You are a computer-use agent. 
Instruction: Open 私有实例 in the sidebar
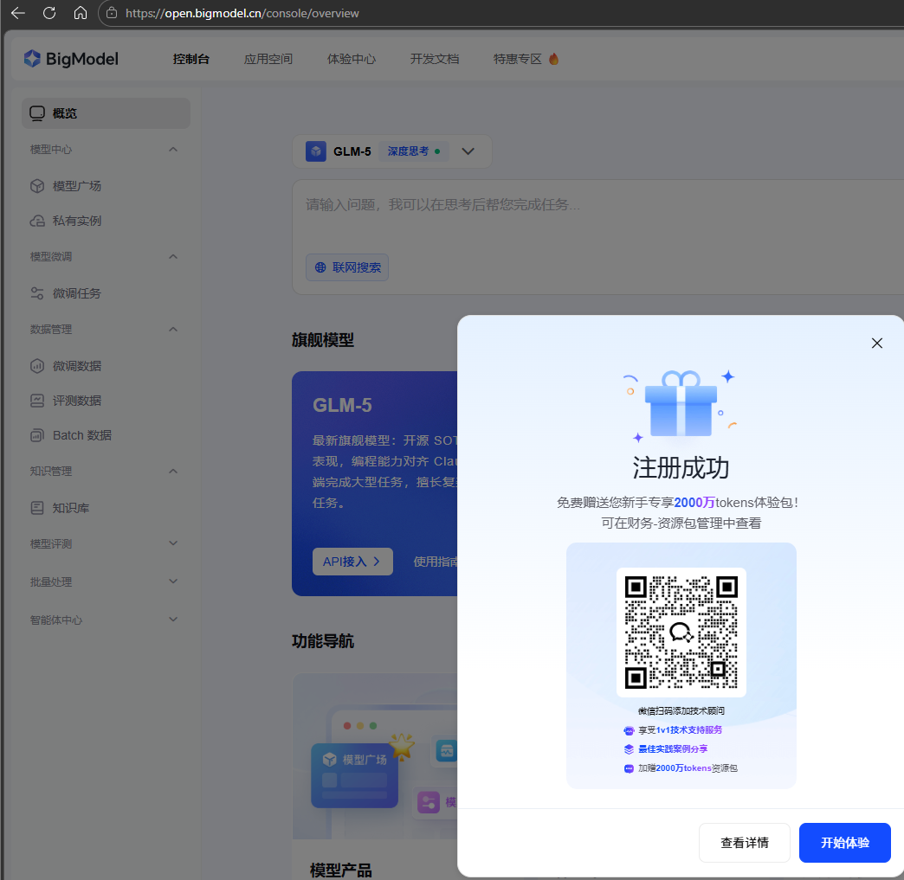click(x=76, y=221)
